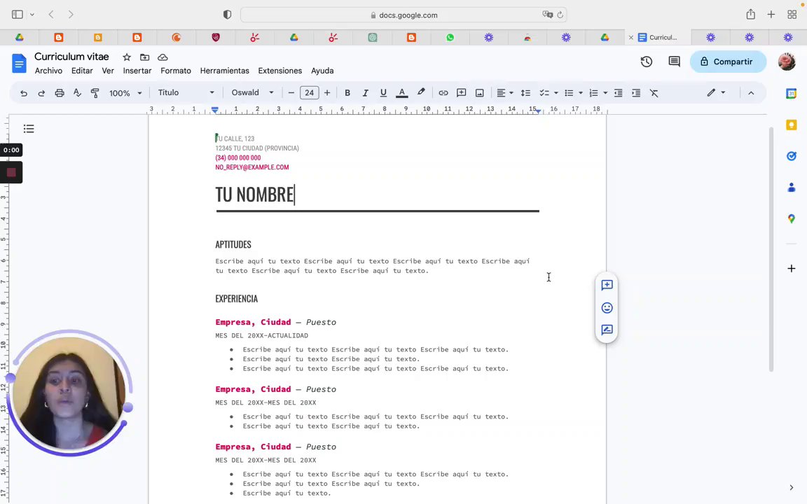
Task: Open the Ver menu
Action: tap(108, 71)
